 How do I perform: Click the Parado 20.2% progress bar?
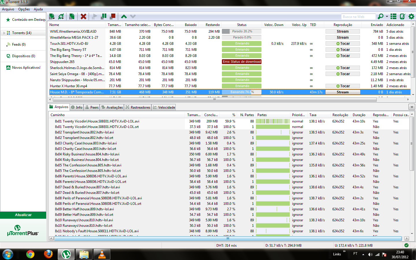tap(242, 31)
